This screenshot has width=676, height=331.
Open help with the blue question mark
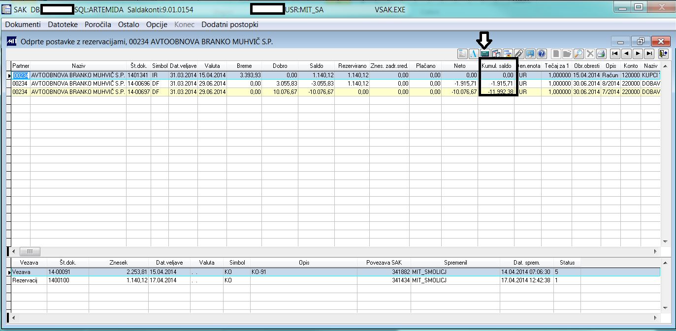[542, 54]
